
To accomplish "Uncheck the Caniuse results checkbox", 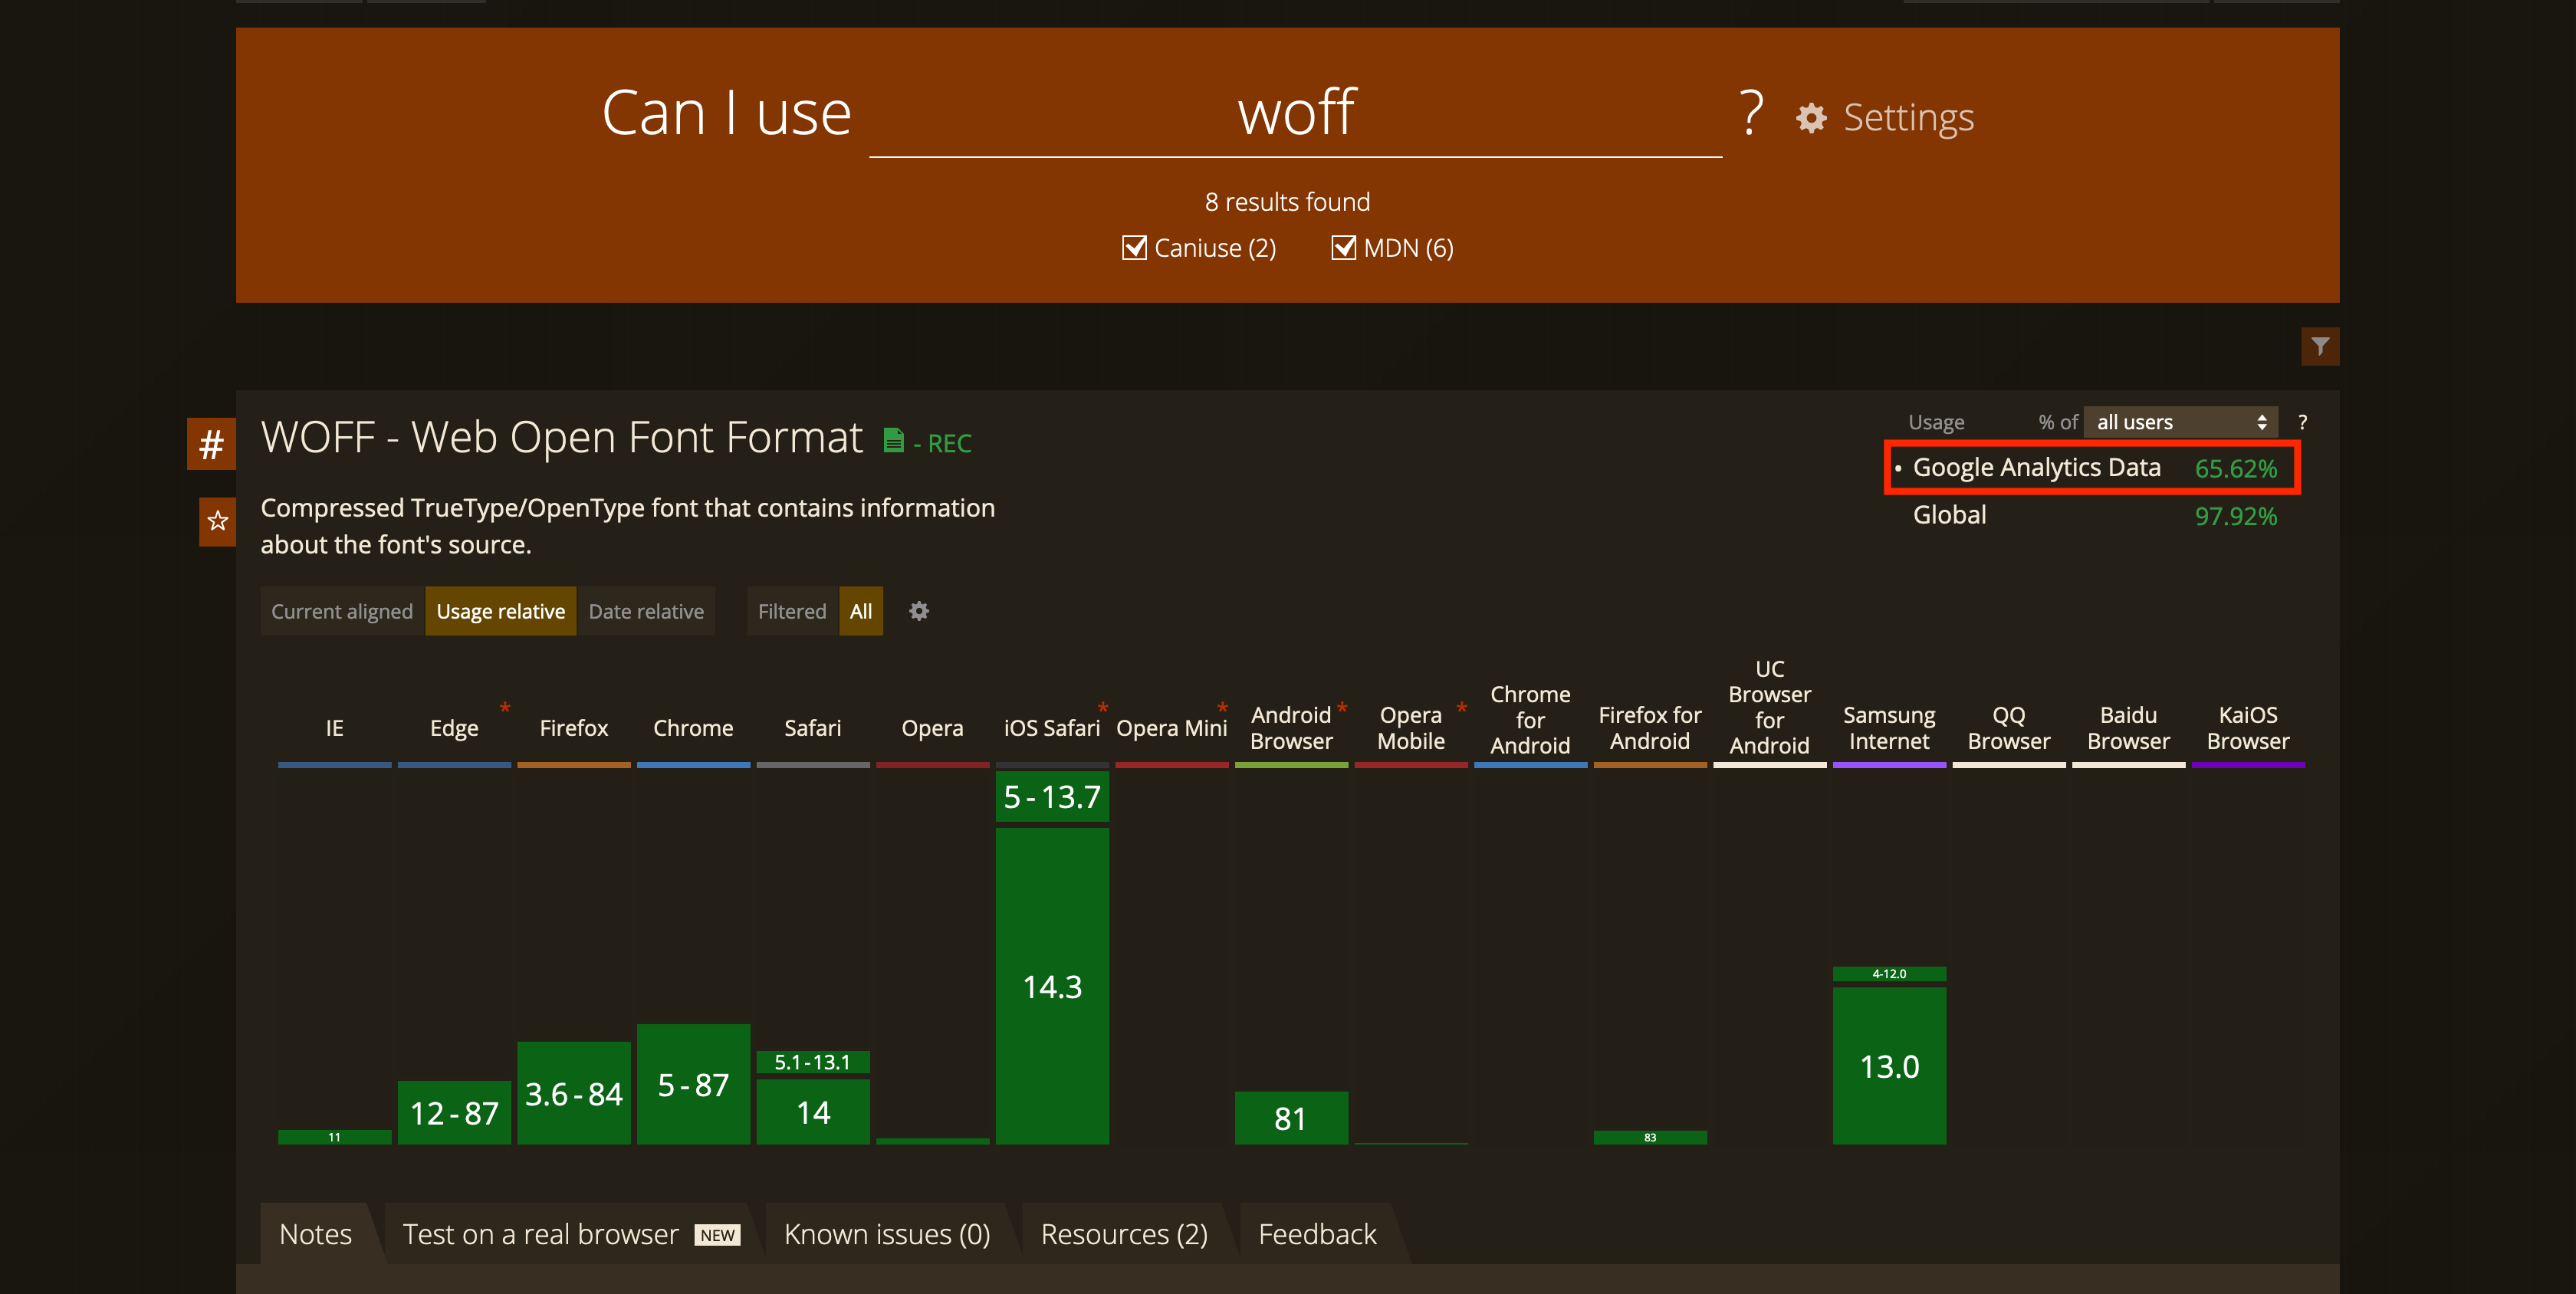I will click(1134, 247).
